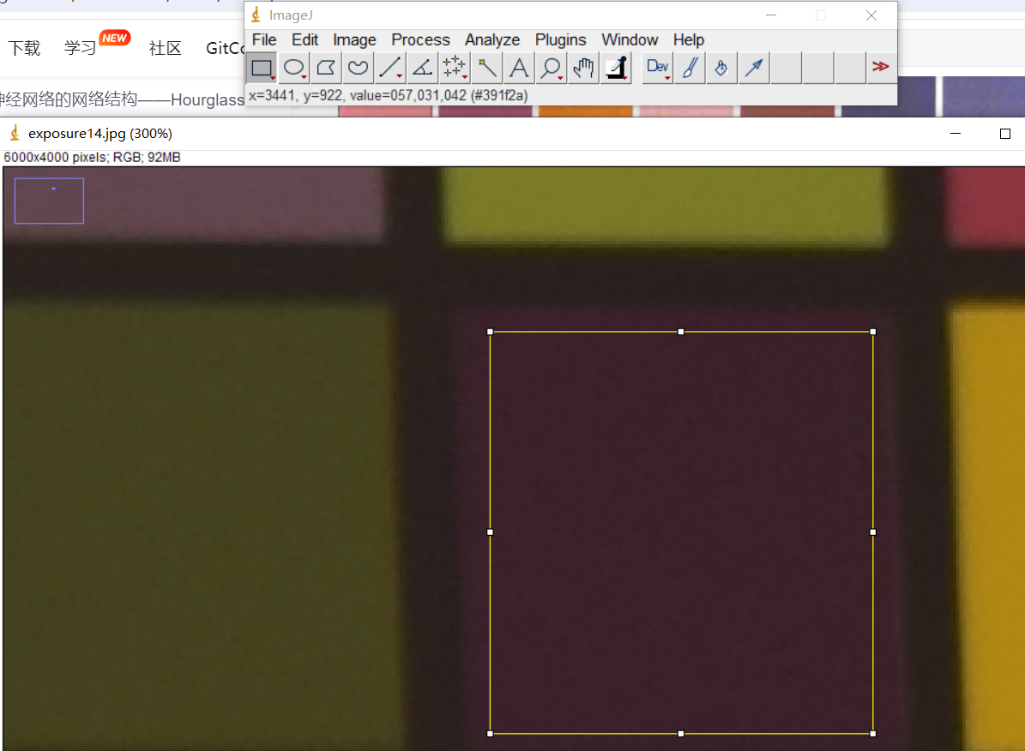Open the Plugins menu
Image resolution: width=1025 pixels, height=751 pixels.
560,40
